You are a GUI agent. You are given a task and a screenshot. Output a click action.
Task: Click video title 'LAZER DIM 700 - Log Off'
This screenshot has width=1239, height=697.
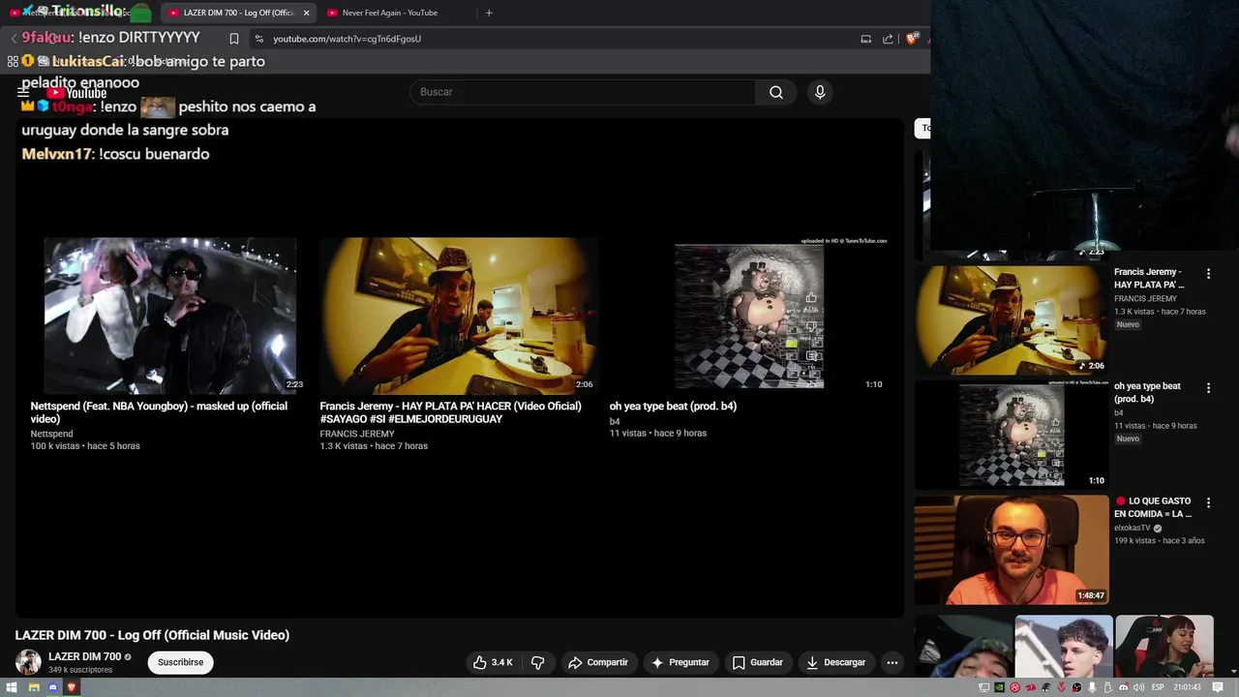click(152, 635)
